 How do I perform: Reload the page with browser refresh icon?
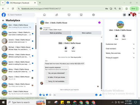point(13,9)
